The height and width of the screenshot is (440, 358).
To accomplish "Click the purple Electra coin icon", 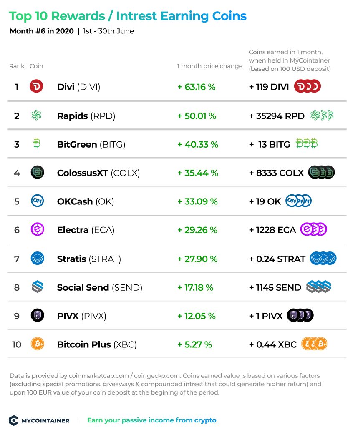I will 38,229.
